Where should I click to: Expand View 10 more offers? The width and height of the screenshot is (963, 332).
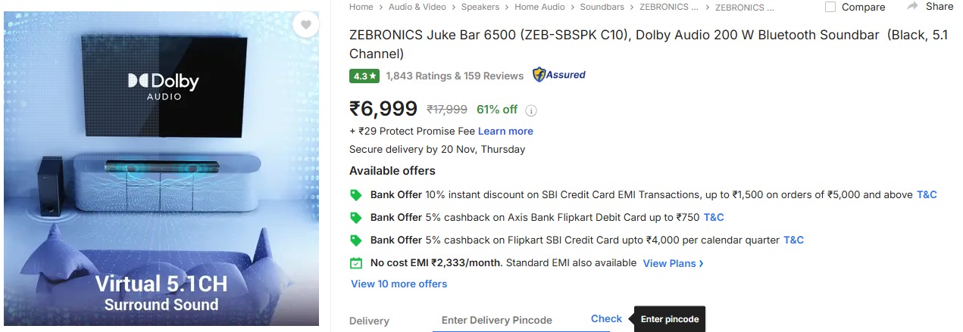coord(399,284)
